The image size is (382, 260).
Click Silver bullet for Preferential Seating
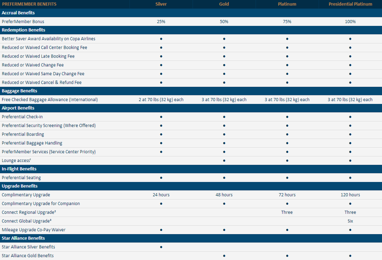(x=161, y=178)
